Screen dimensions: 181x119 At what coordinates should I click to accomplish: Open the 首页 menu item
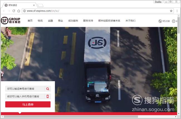(30, 21)
